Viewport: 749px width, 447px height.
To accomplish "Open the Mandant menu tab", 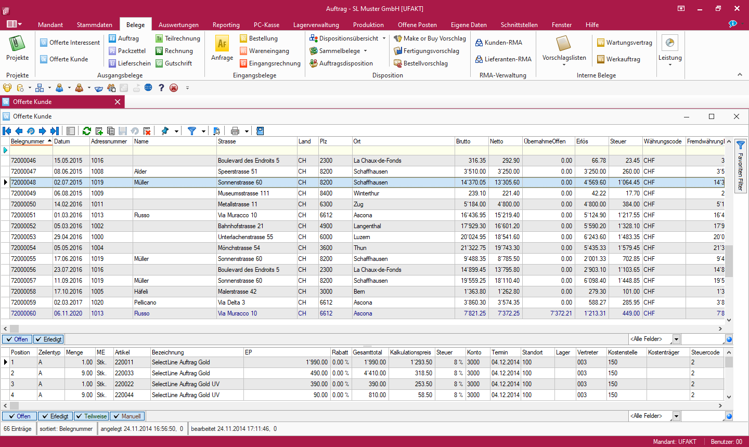I will 50,25.
